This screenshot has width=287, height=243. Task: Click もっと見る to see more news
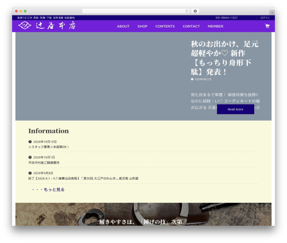[x=48, y=190]
